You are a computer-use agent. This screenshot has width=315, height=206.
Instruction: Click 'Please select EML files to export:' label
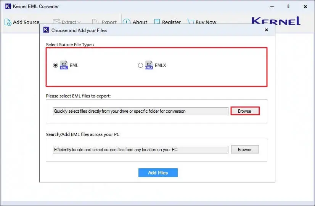click(x=78, y=96)
